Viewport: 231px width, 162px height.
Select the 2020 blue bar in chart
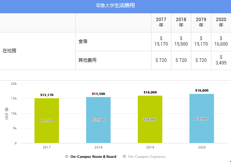202,118
